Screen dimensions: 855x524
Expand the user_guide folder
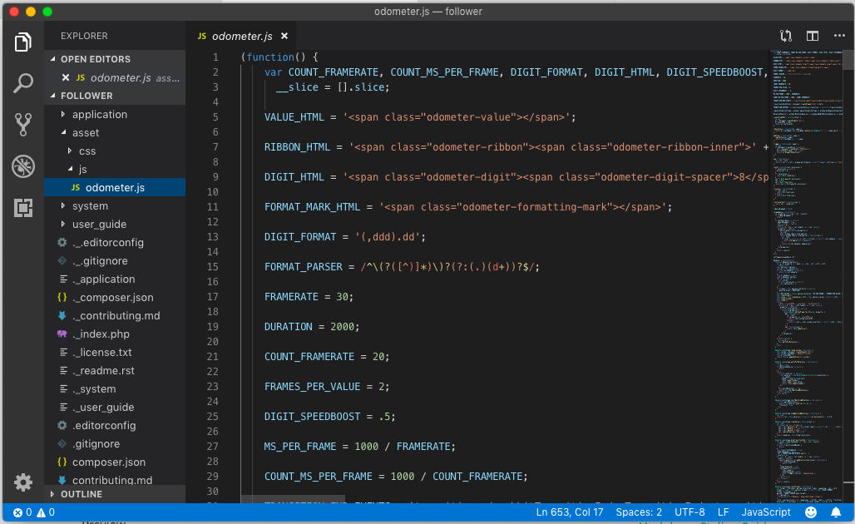tap(115, 224)
